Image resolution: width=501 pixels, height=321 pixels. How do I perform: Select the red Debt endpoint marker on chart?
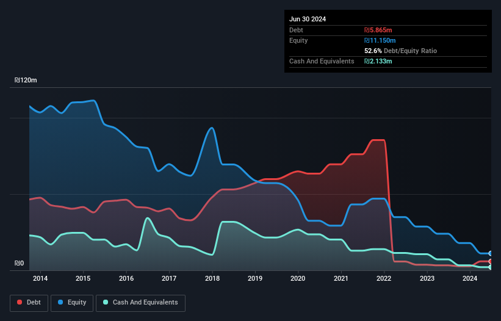[491, 261]
